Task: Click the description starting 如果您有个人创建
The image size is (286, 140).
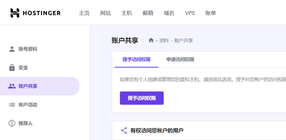Action: pyautogui.click(x=203, y=80)
